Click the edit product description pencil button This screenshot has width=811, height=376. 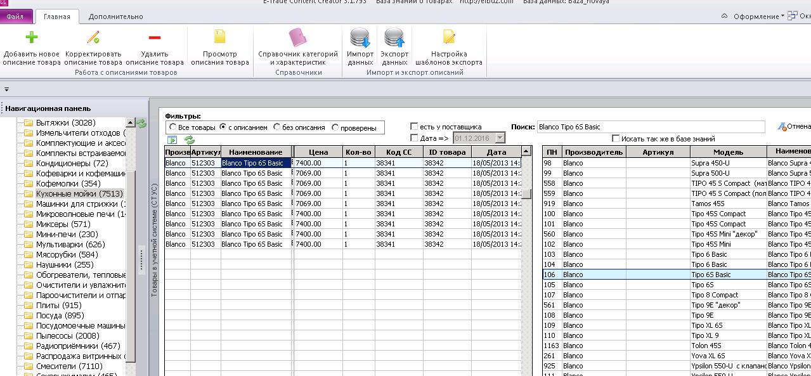point(93,48)
